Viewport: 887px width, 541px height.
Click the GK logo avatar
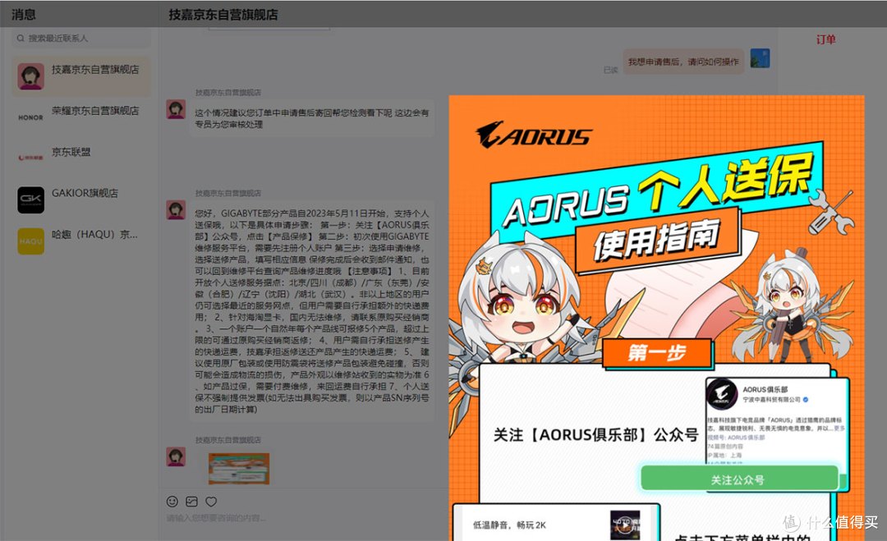30,199
